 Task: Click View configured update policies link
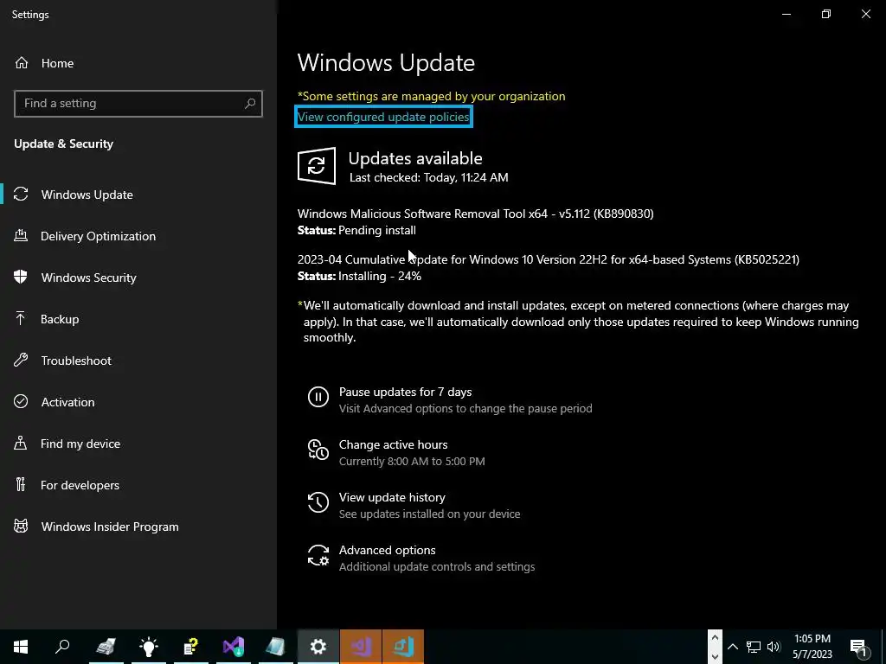tap(383, 117)
